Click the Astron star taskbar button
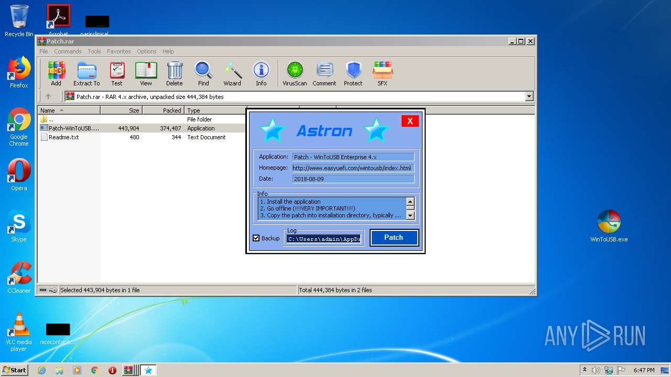This screenshot has width=671, height=377. [x=148, y=370]
